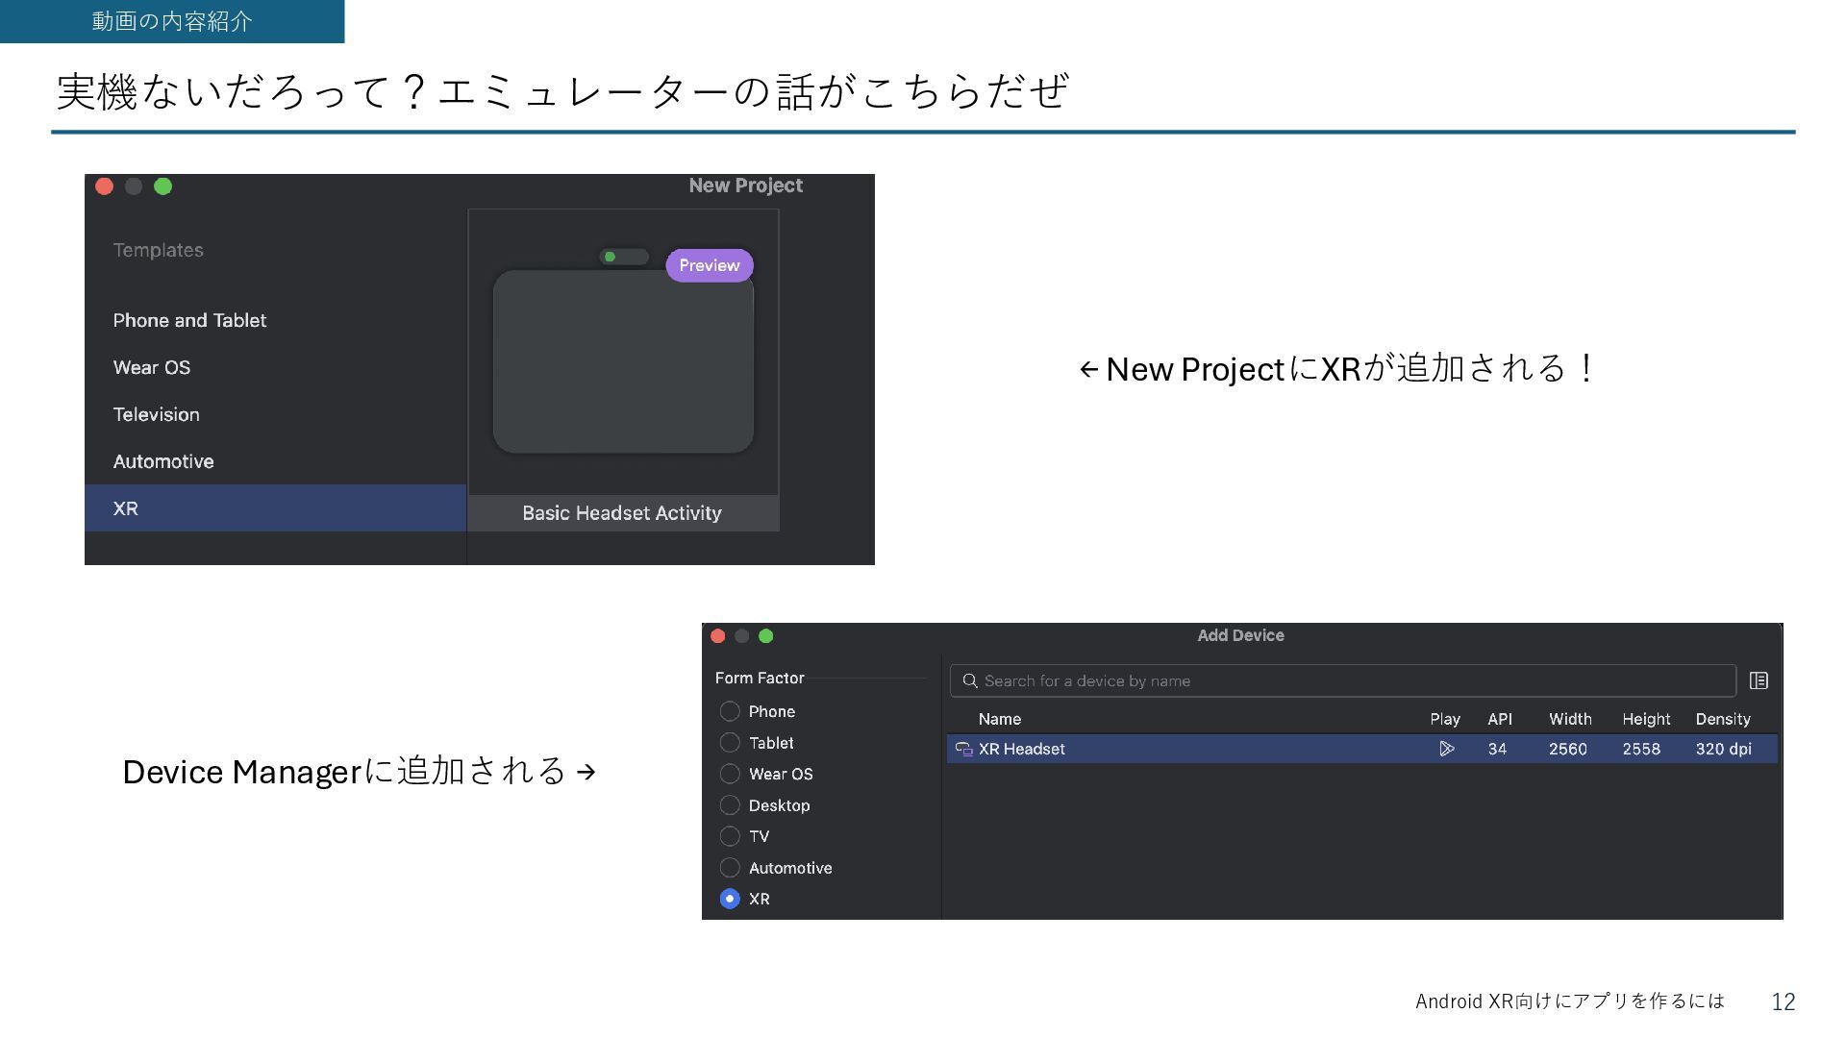
Task: Sort devices by Width column
Action: [x=1570, y=719]
